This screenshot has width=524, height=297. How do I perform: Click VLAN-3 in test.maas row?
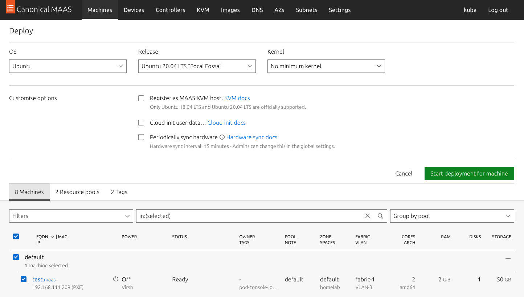pos(364,287)
